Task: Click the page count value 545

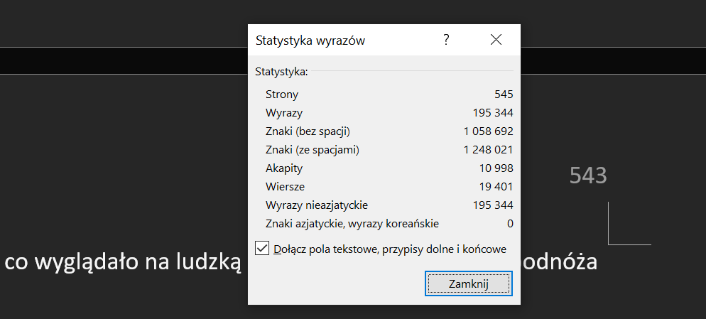Action: (x=504, y=94)
